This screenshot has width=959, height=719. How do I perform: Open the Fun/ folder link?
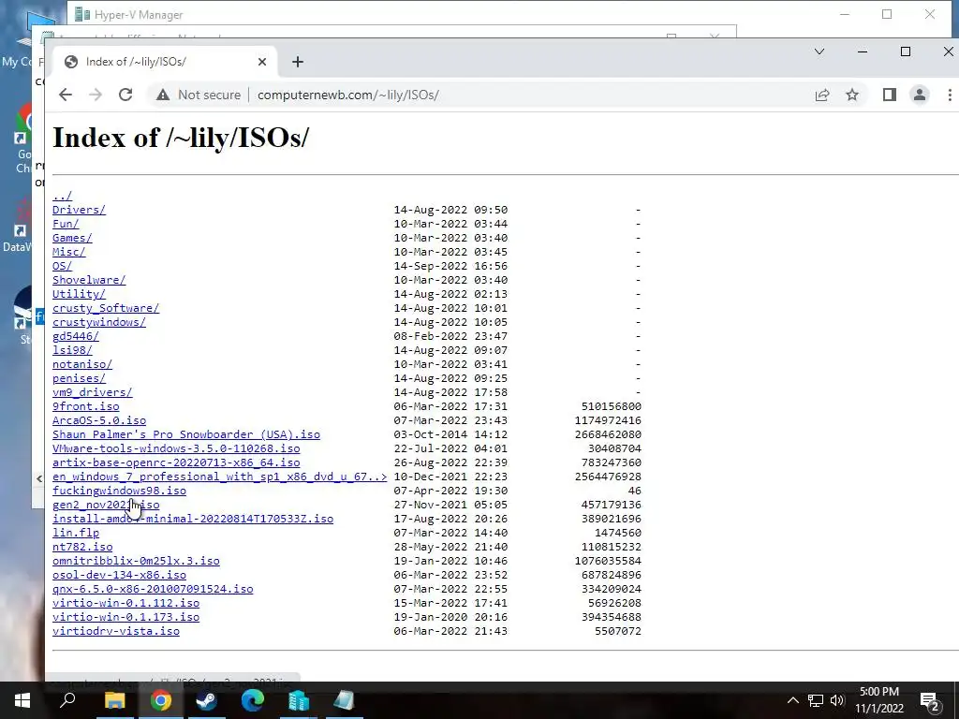click(66, 224)
